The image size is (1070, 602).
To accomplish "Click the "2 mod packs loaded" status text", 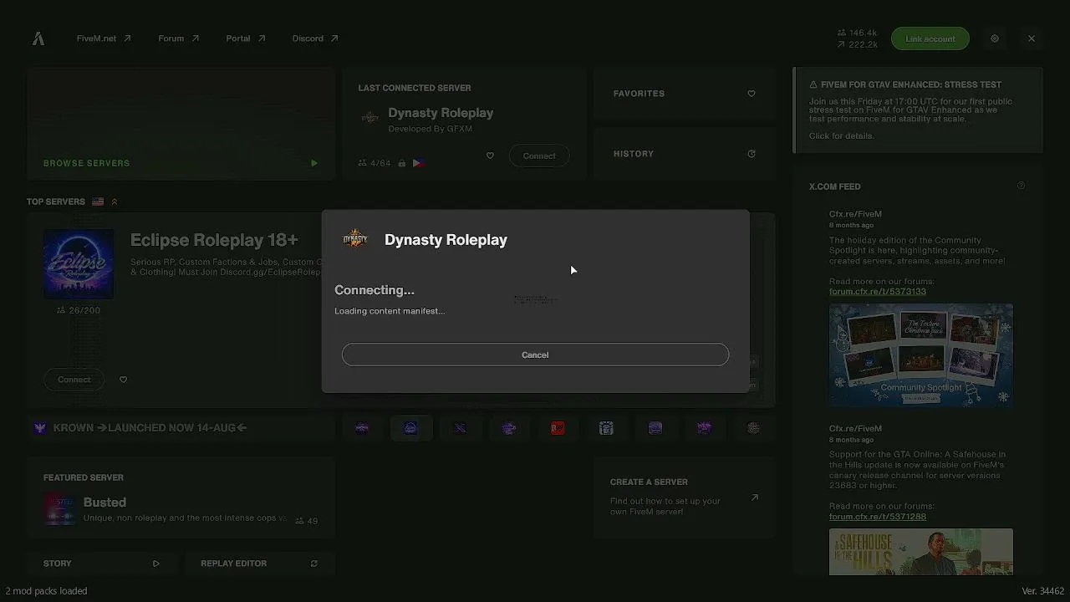I will pyautogui.click(x=46, y=591).
